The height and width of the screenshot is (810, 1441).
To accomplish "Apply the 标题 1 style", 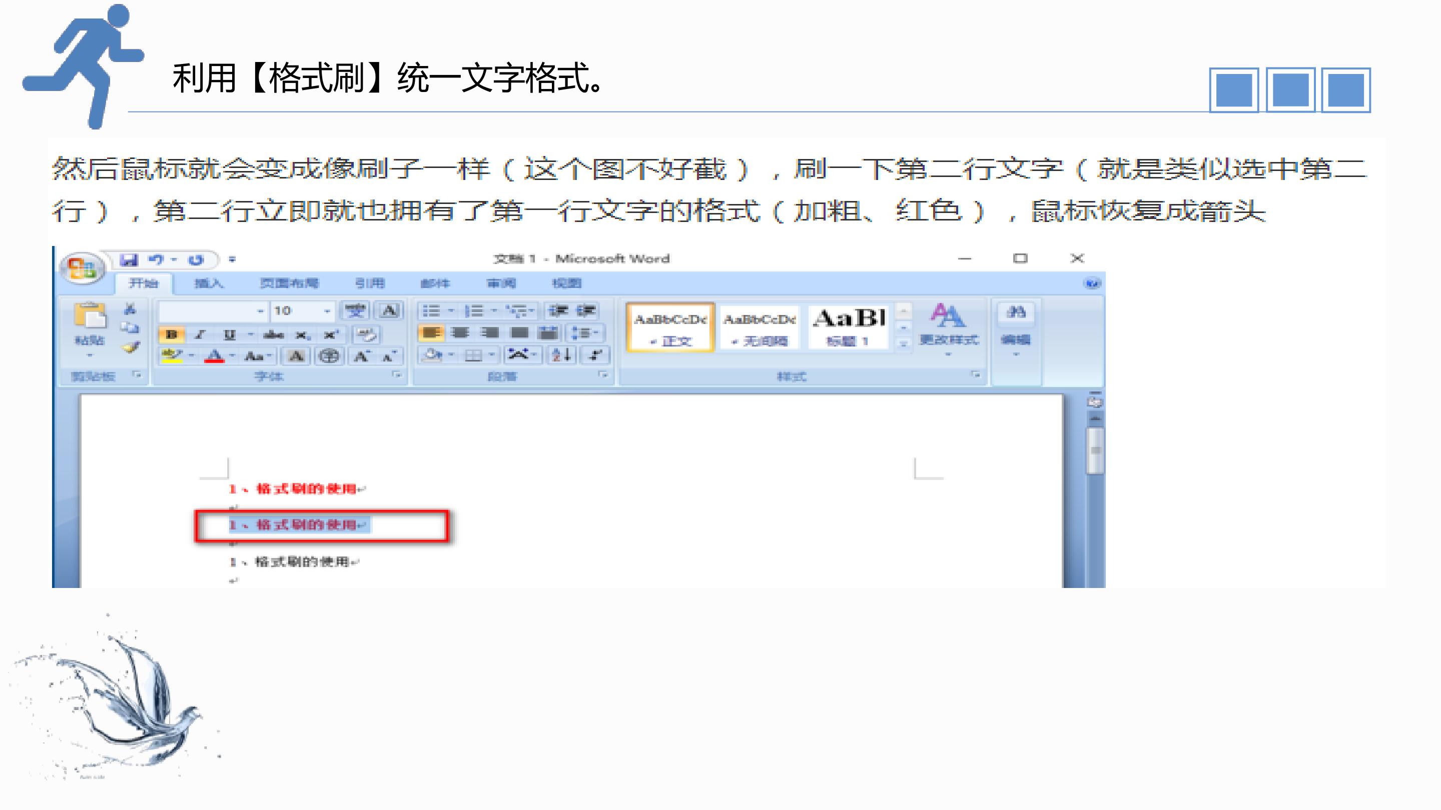I will (x=849, y=328).
